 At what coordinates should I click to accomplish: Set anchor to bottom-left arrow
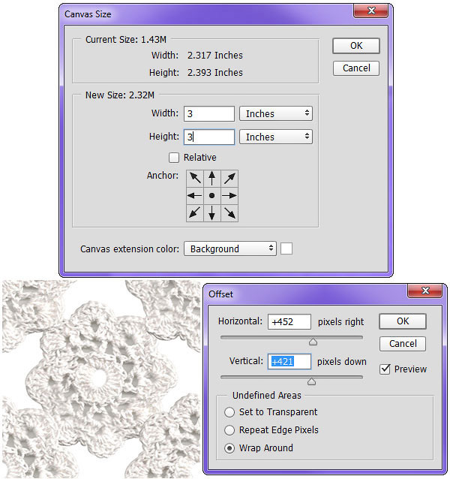[x=195, y=213]
